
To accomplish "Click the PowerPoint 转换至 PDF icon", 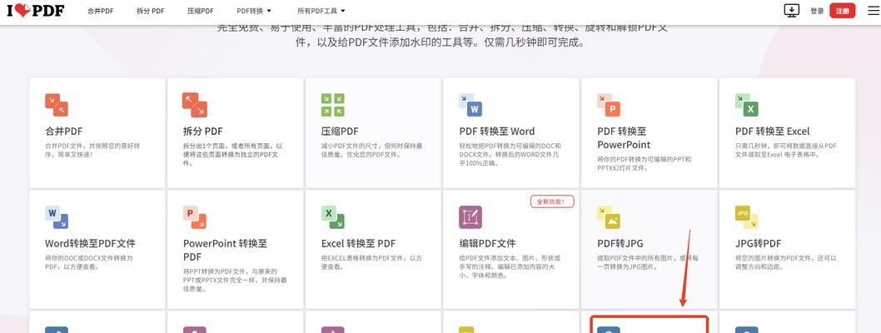I will pos(195,217).
